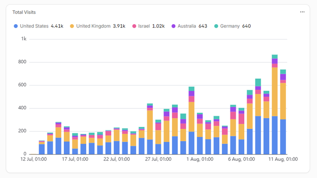Click the 400 y-axis label
Screen dimensions: 317x178
(22, 108)
